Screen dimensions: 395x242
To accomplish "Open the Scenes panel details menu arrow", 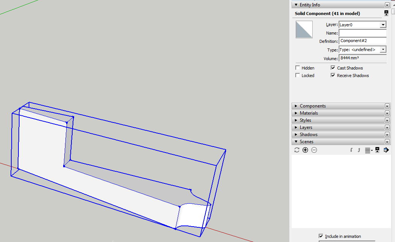I will [x=386, y=150].
